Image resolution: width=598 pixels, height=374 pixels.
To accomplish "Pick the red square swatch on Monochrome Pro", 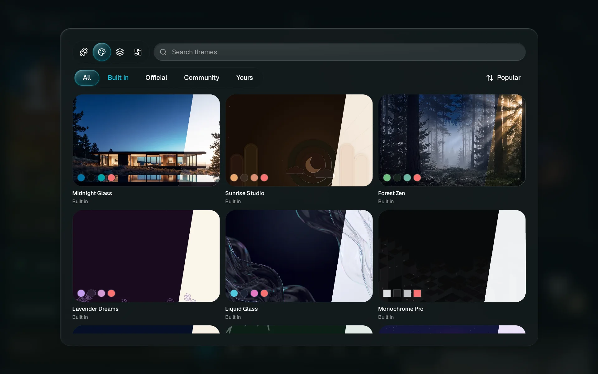I will click(417, 293).
